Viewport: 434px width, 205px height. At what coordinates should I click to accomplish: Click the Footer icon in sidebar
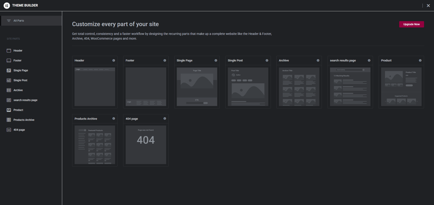tap(8, 60)
